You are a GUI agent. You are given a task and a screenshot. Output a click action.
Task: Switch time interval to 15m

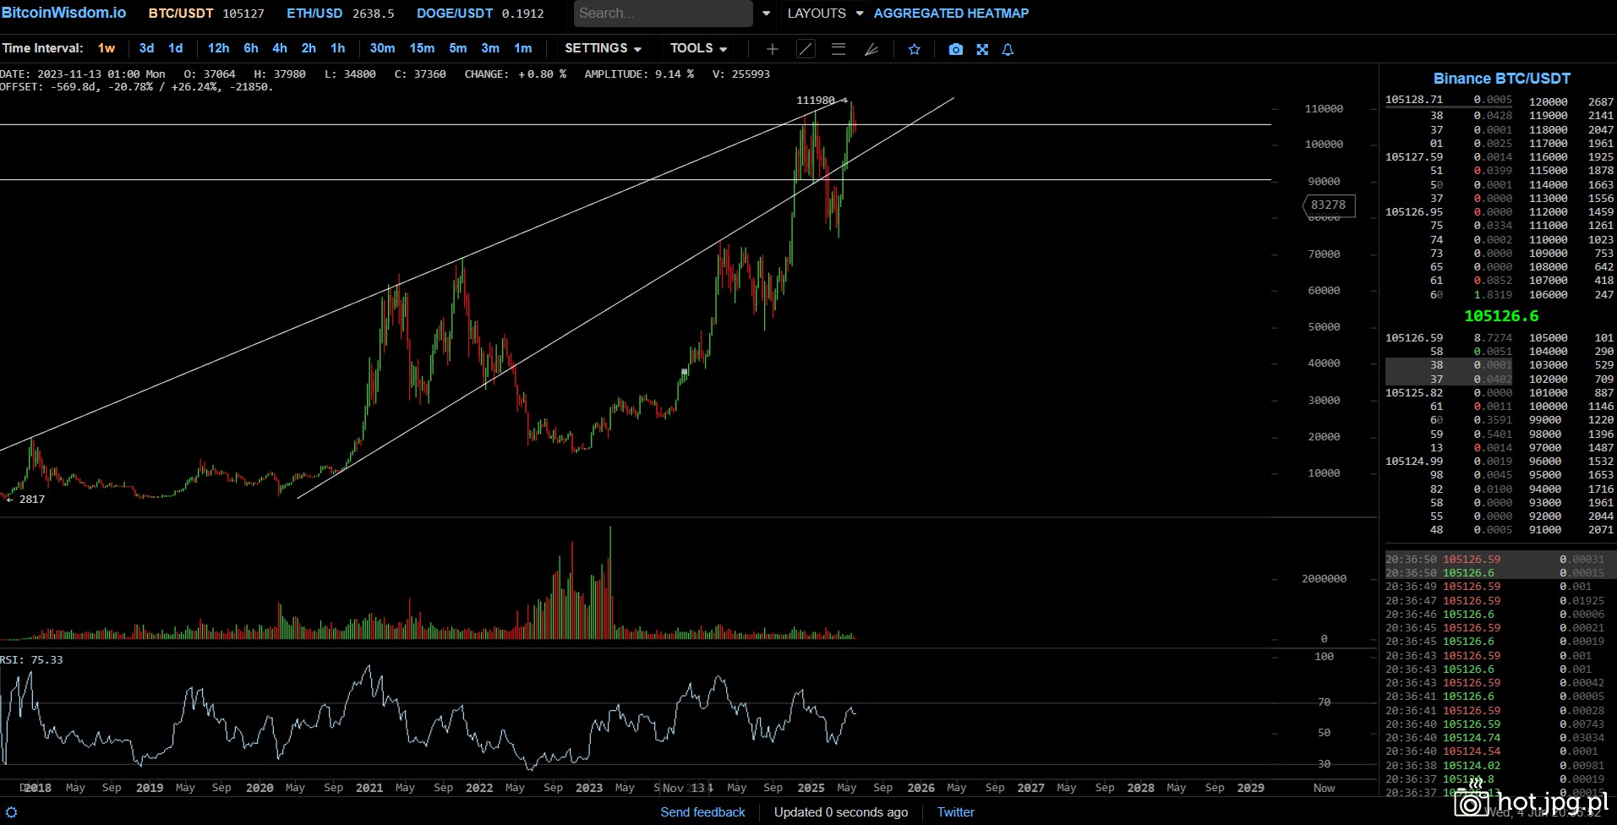tap(422, 48)
